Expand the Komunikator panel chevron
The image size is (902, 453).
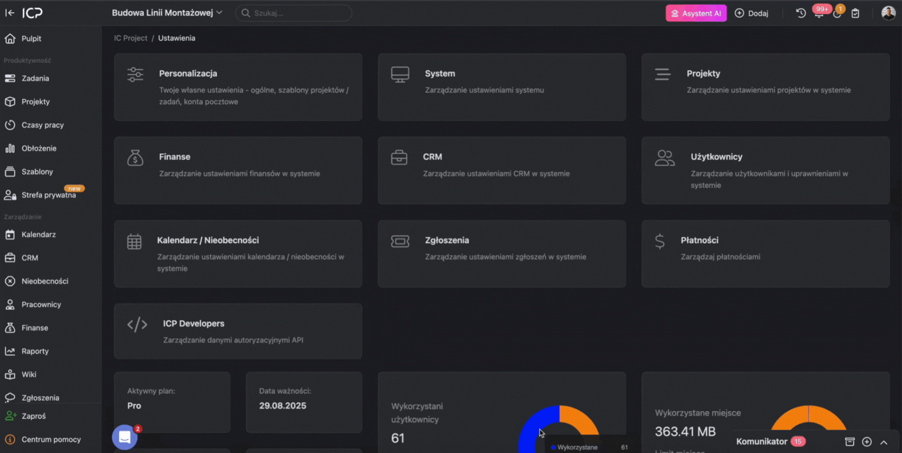pos(883,442)
